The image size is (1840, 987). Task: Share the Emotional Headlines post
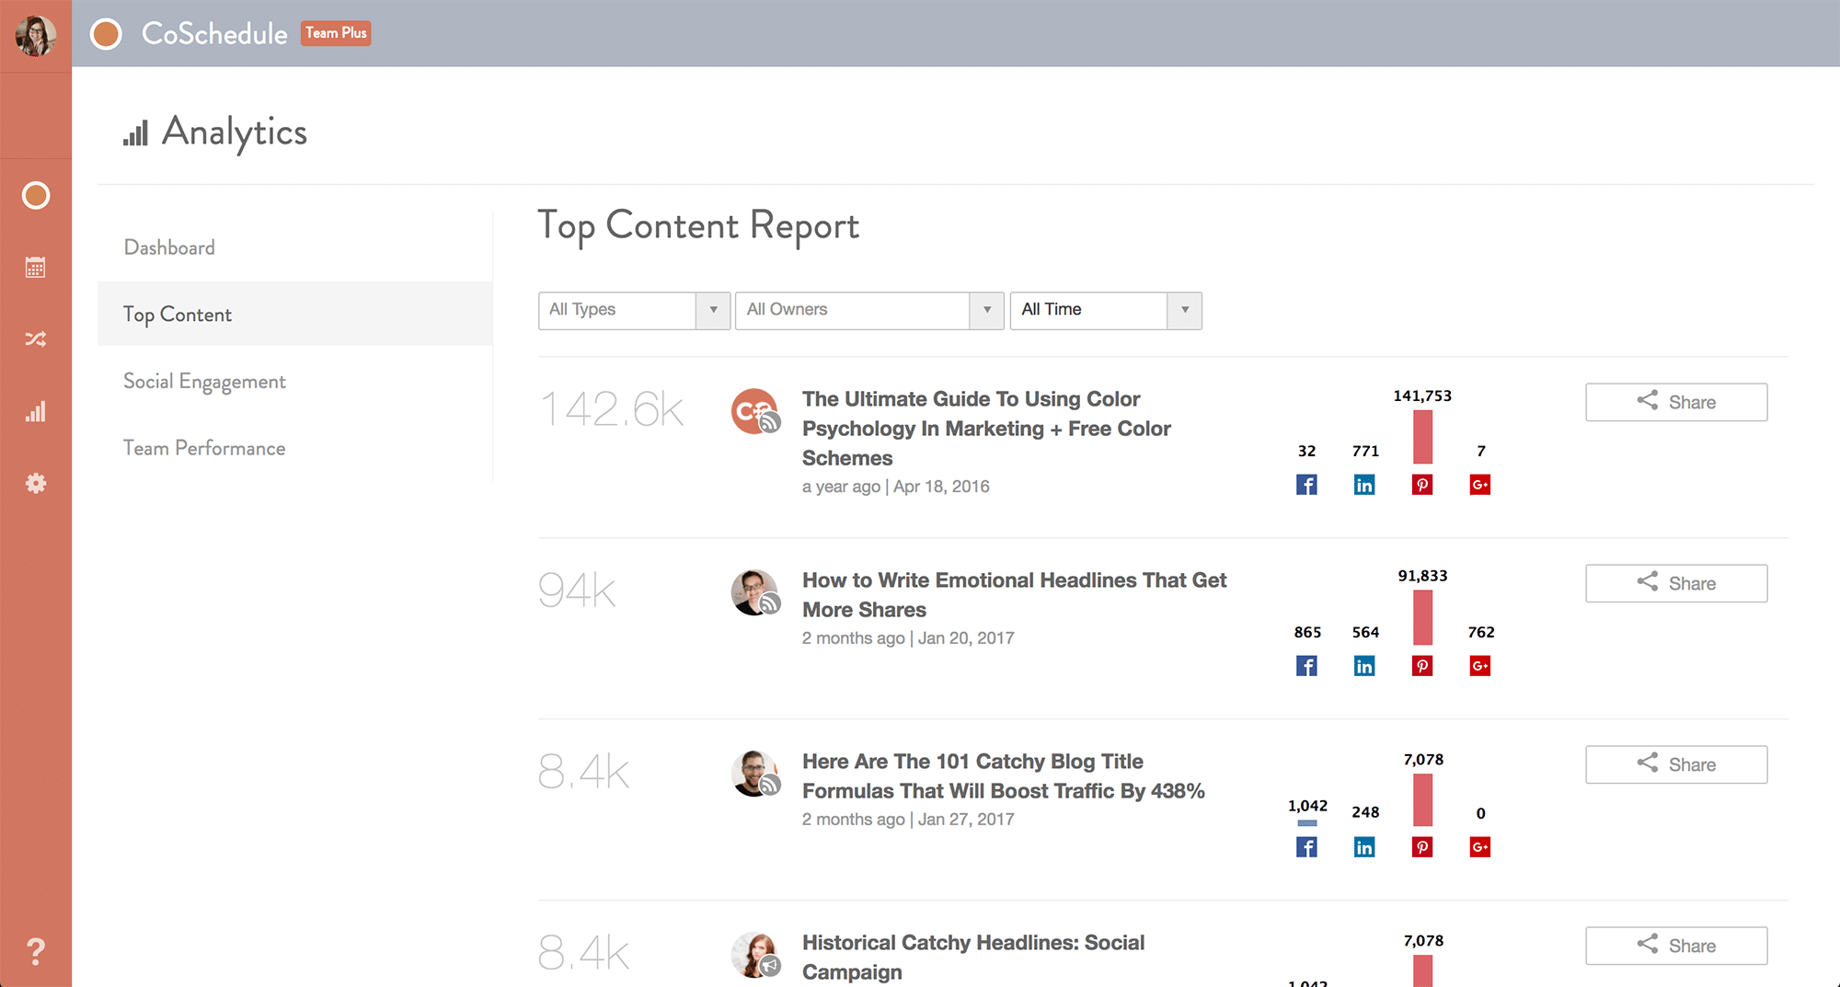[1675, 582]
